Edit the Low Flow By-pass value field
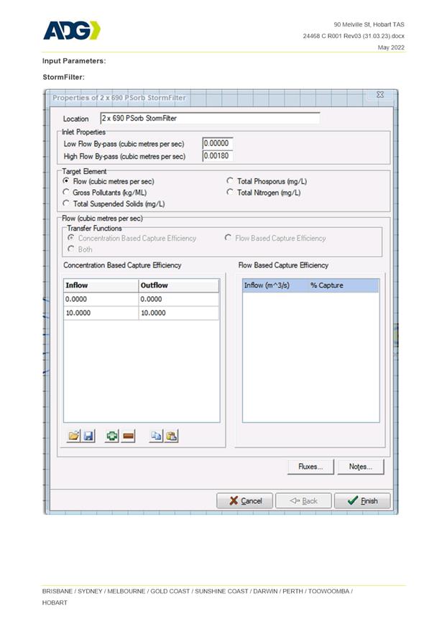Image resolution: width=447 pixels, height=632 pixels. click(218, 144)
